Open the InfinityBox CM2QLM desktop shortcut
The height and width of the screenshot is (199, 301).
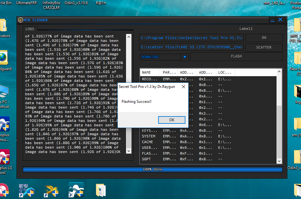[51, 5]
